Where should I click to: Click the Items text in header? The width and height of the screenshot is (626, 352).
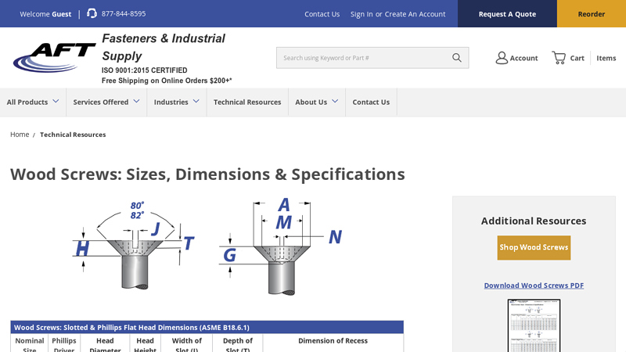coord(606,58)
